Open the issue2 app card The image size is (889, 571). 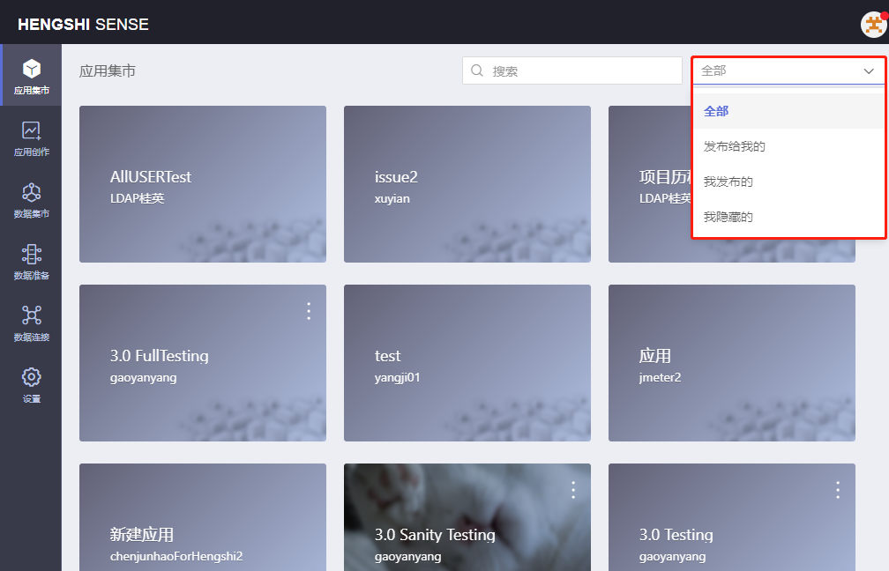click(x=467, y=184)
